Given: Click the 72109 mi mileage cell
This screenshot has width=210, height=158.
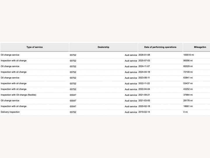Looking at the screenshot, I should [188, 72].
